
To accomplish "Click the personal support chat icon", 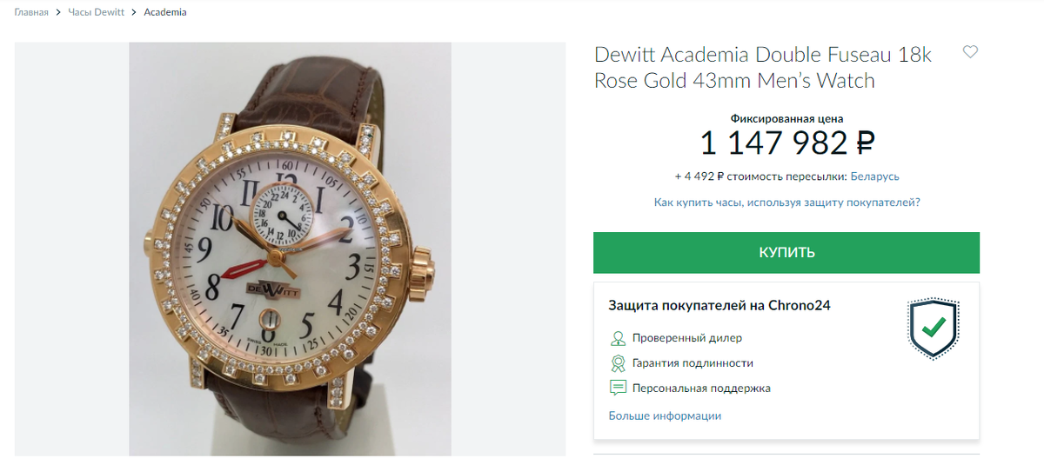I will [x=618, y=389].
